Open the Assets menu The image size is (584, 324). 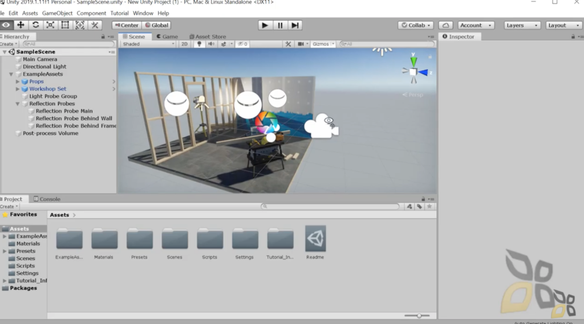point(30,13)
